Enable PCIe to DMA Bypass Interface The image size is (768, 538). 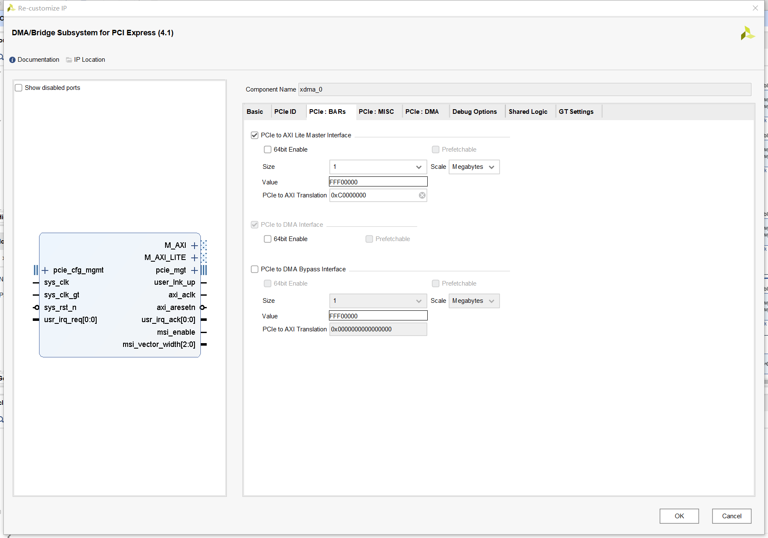[255, 269]
